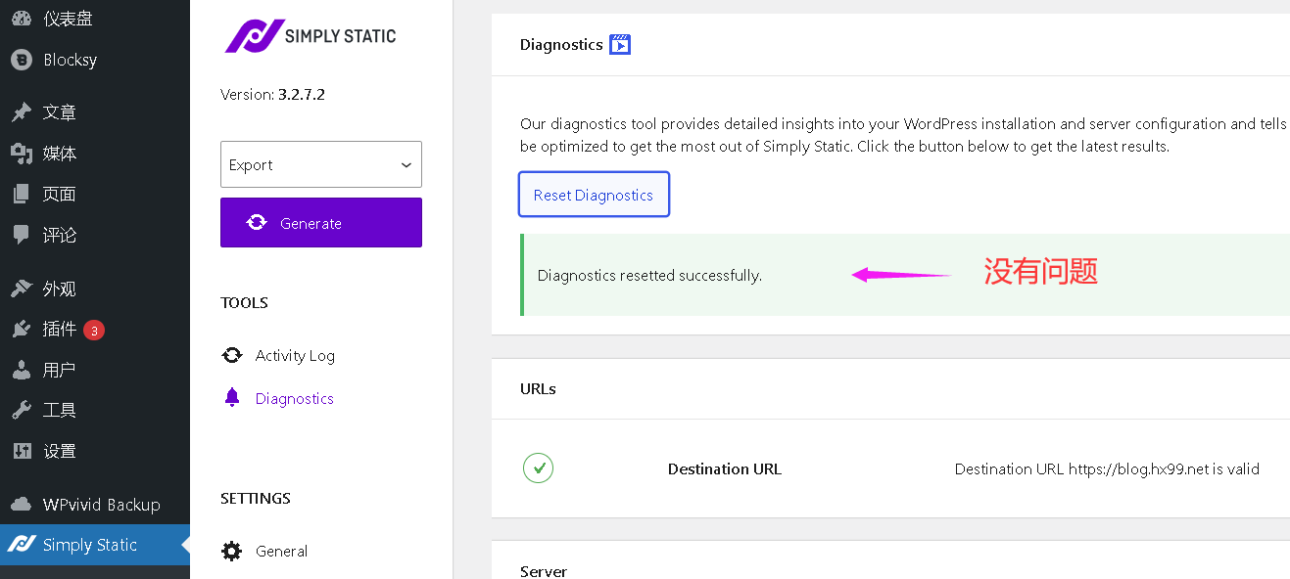Open 文章 posts via pin icon
This screenshot has height=579, width=1290.
tap(21, 112)
